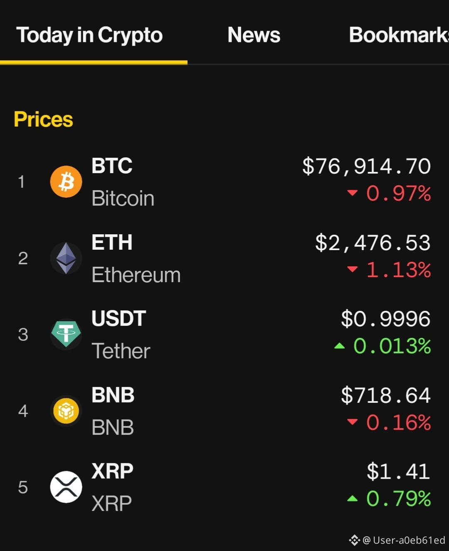Tap the BNB price $718.64
Image resolution: width=449 pixels, height=551 pixels.
[386, 395]
